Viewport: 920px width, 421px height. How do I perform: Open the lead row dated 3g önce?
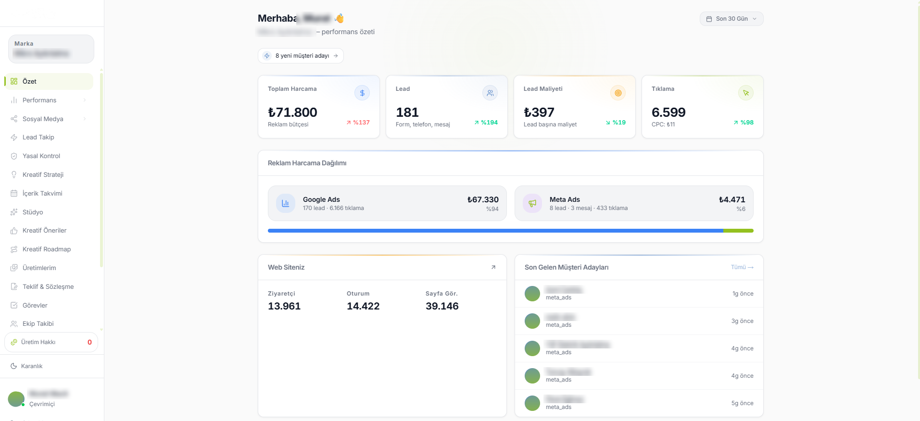click(x=639, y=321)
